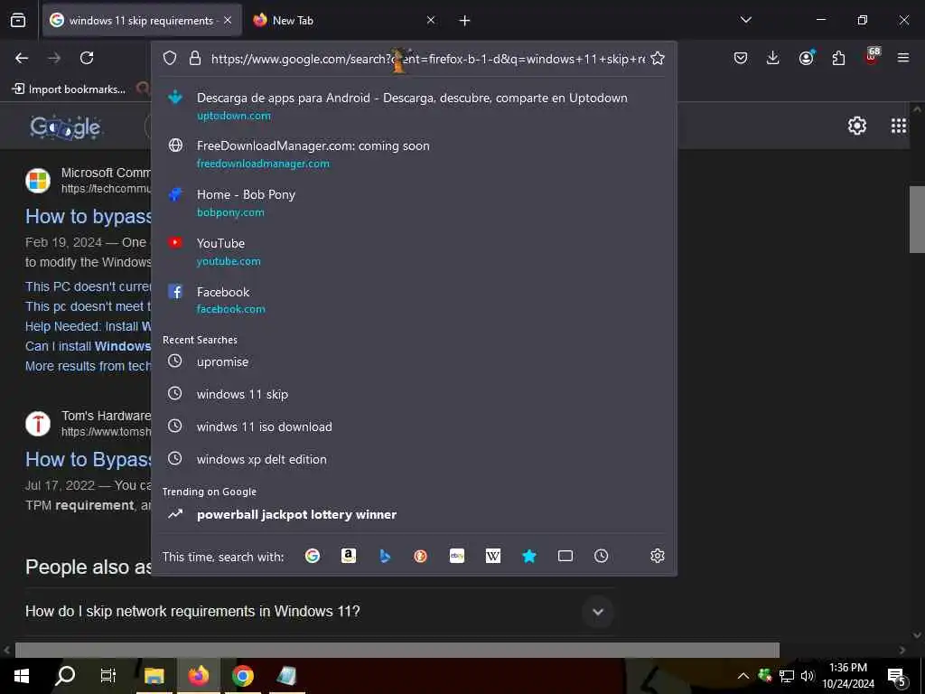Click the URL address field
925x694 pixels.
(427, 59)
